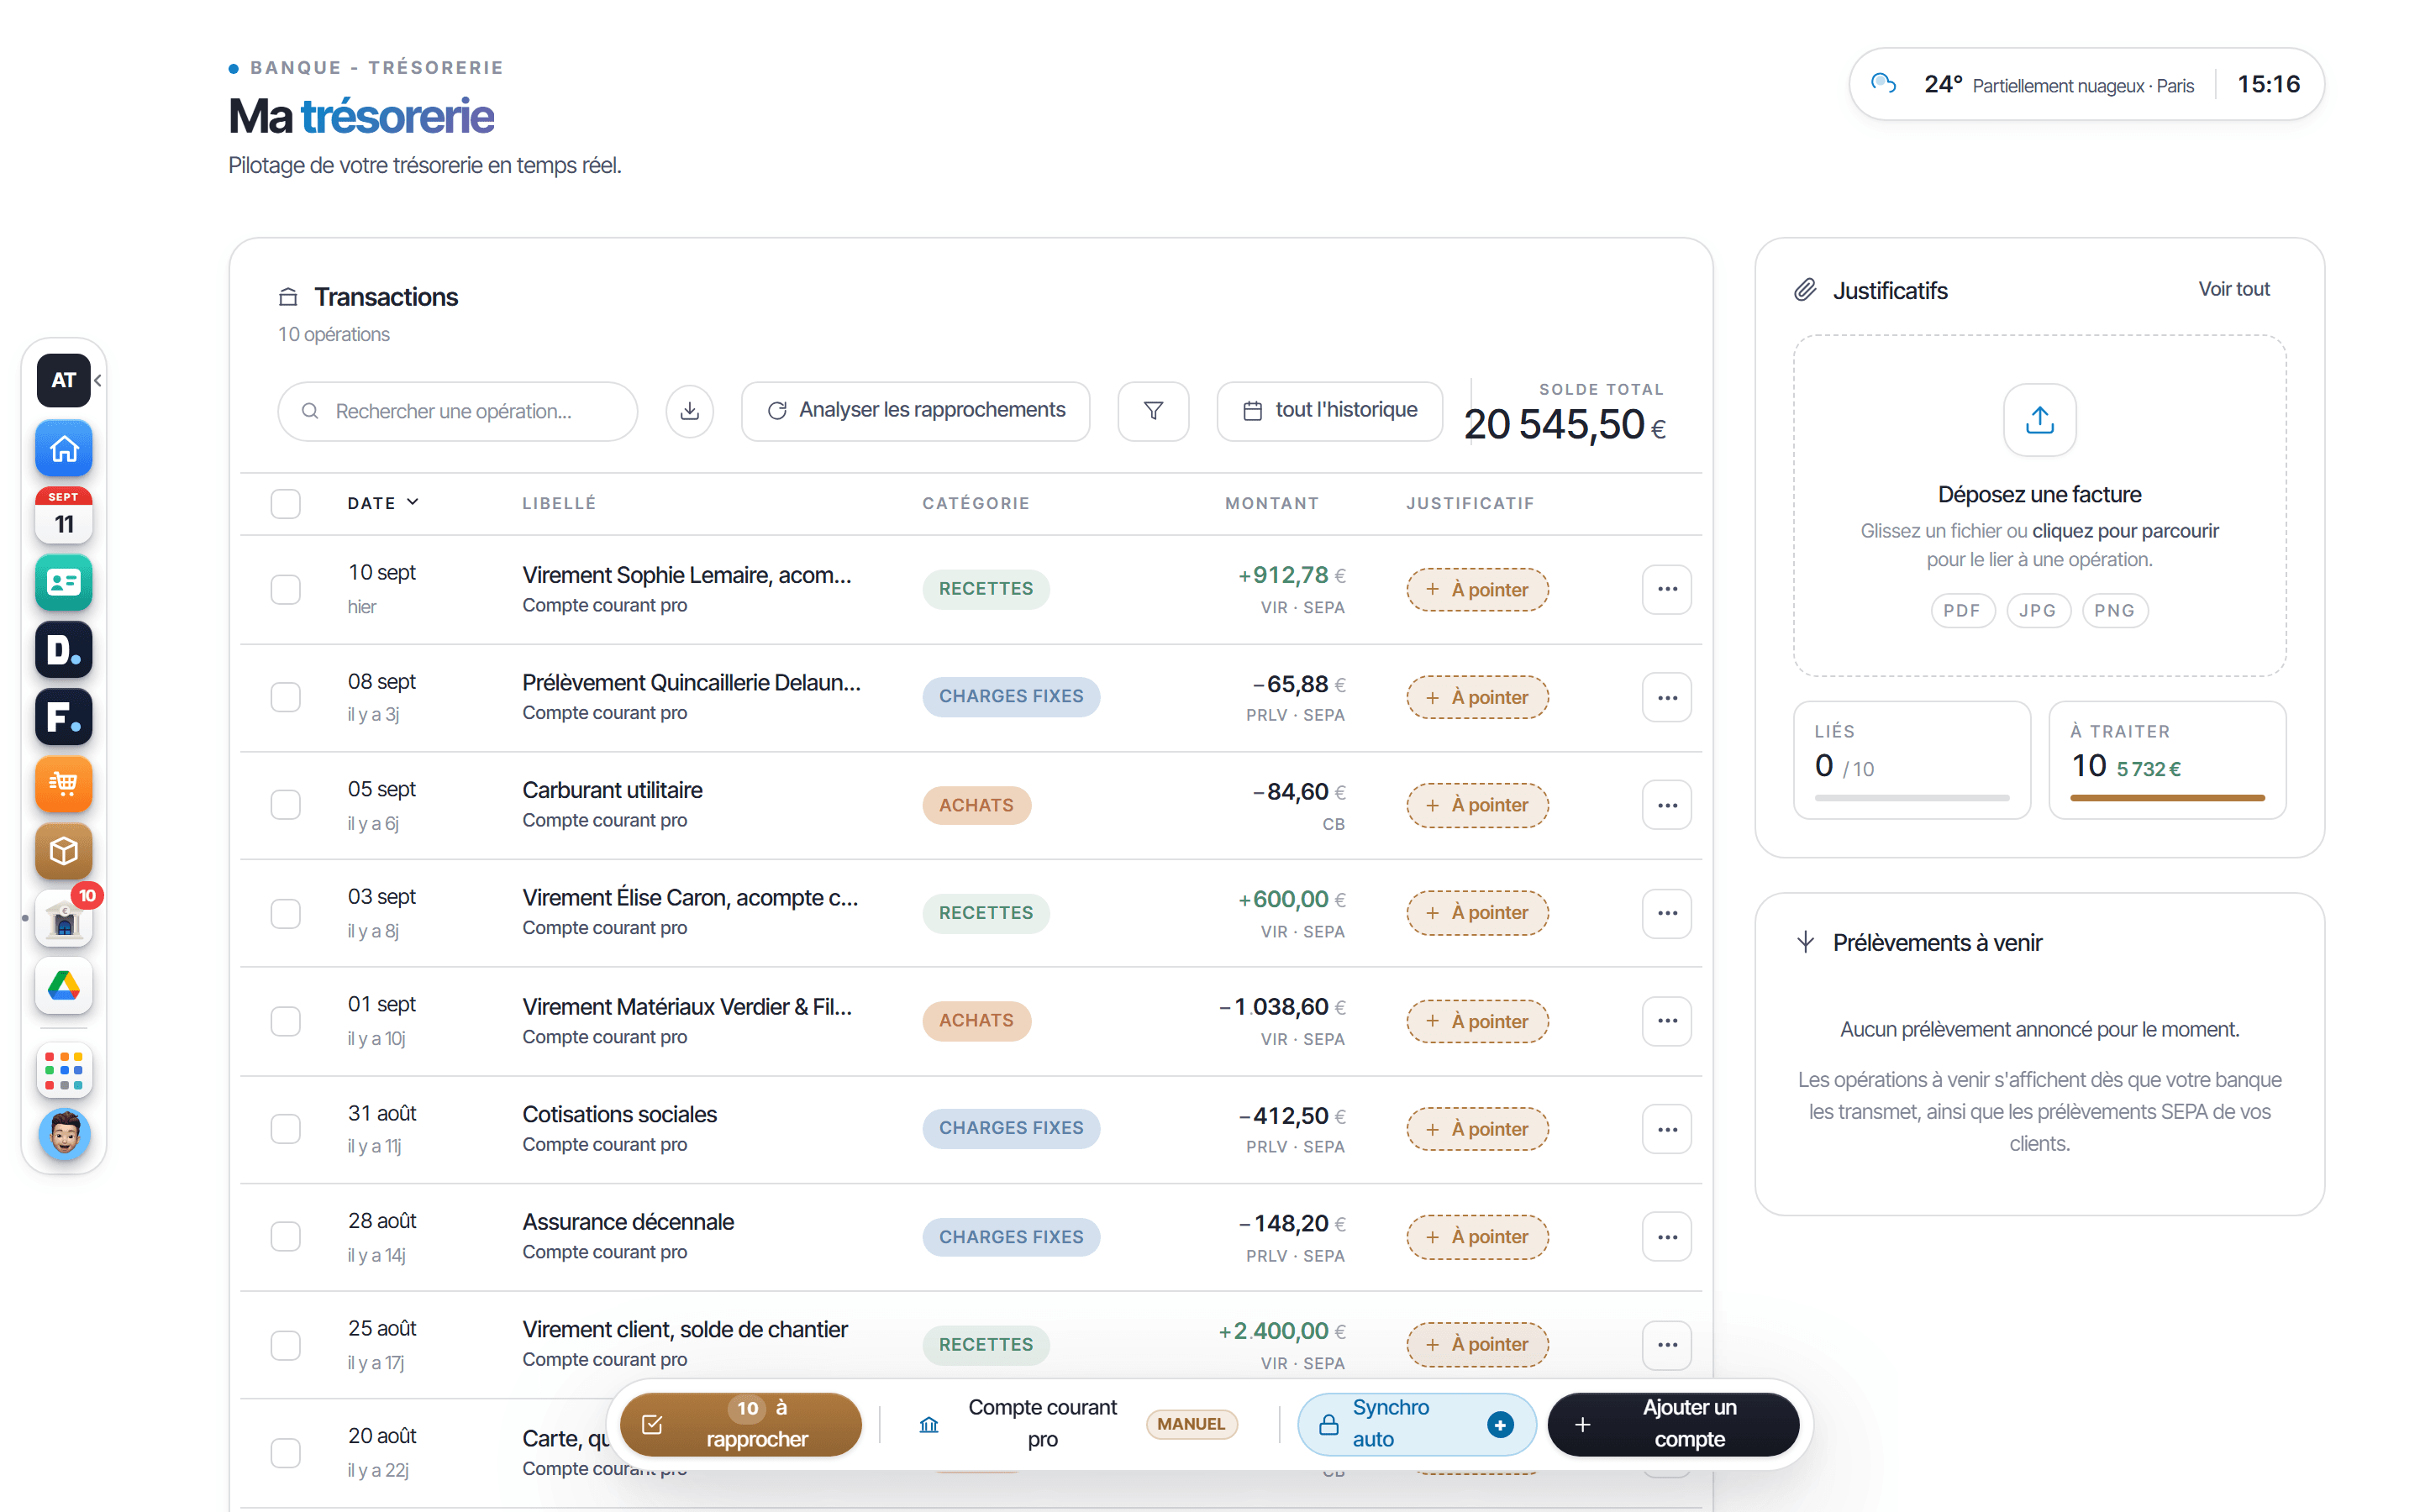Open the Voir tout link in Justificatifs
Viewport: 2420px width, 1512px height.
coord(2233,290)
